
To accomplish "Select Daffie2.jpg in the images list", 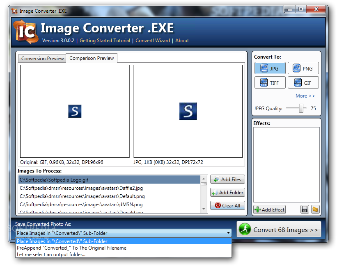I will [110, 188].
